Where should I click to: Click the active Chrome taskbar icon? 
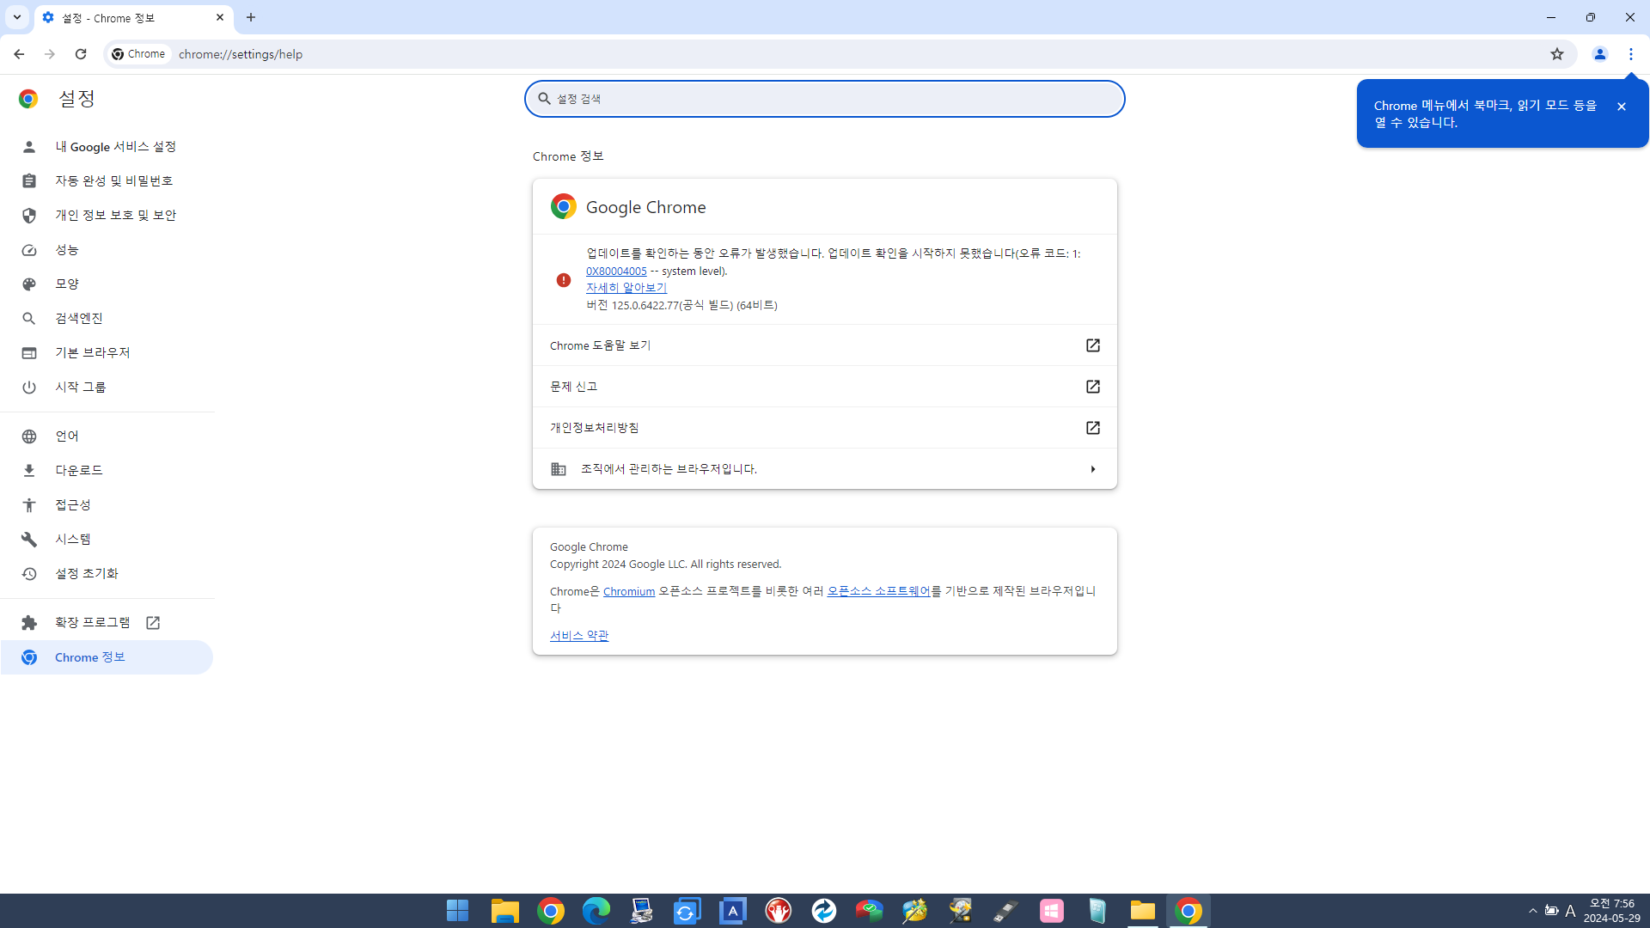coord(1188,911)
